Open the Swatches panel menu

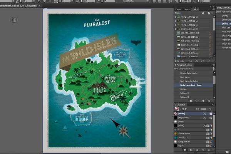pos(213,105)
